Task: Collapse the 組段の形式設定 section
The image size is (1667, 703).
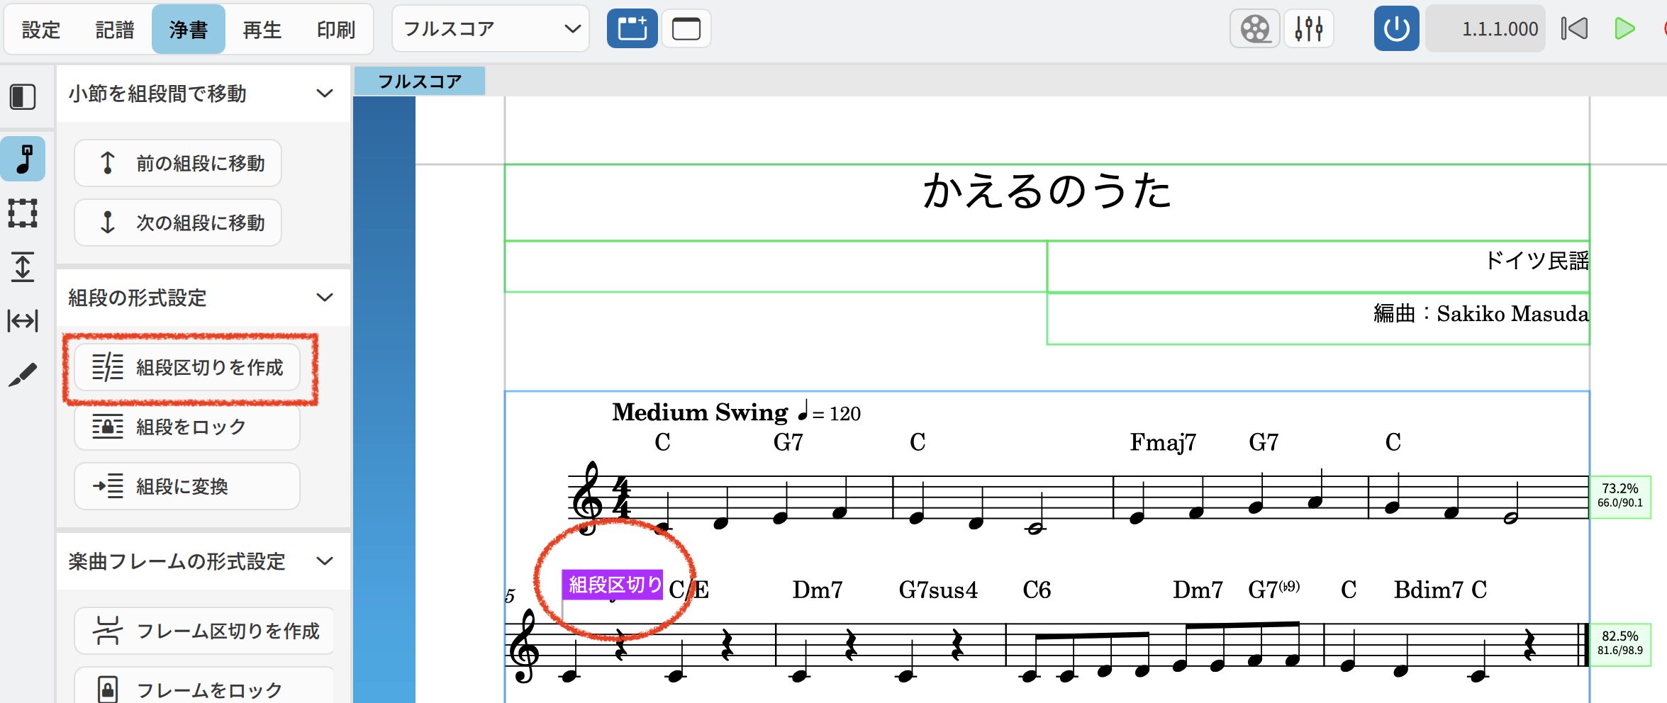Action: pos(325,298)
